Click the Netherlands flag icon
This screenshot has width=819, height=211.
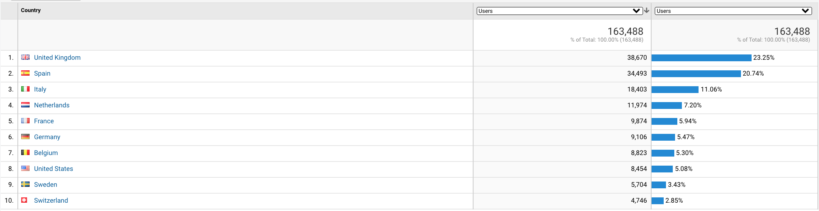coord(25,105)
